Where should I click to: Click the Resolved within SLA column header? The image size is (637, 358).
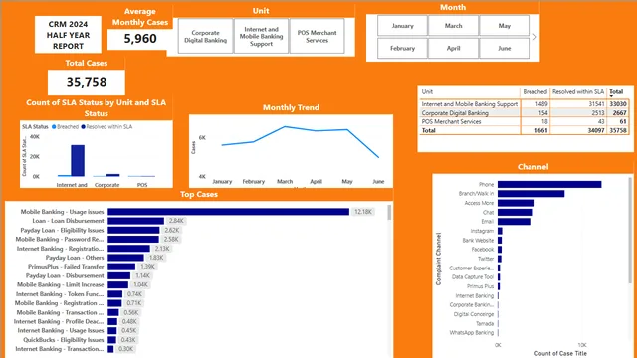pos(578,92)
